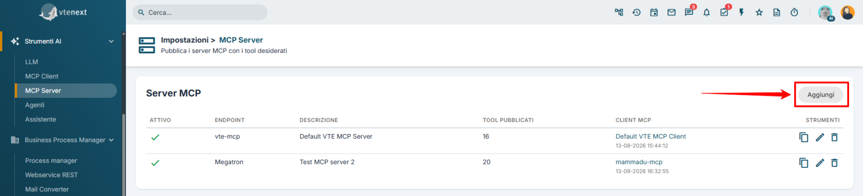
Task: Edit the vte-mcp server row
Action: click(x=820, y=137)
